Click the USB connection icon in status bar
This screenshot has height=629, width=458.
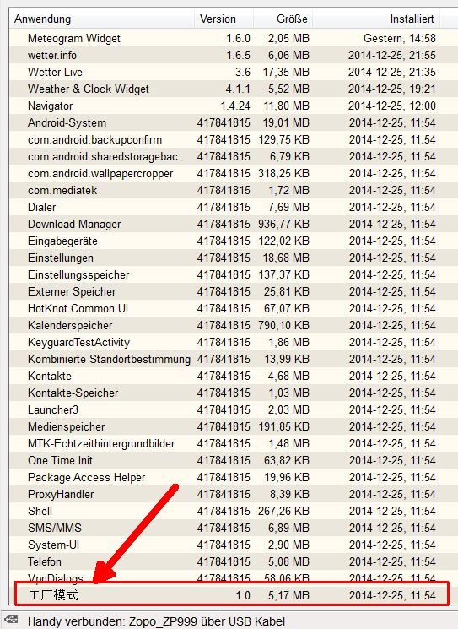pos(11,620)
